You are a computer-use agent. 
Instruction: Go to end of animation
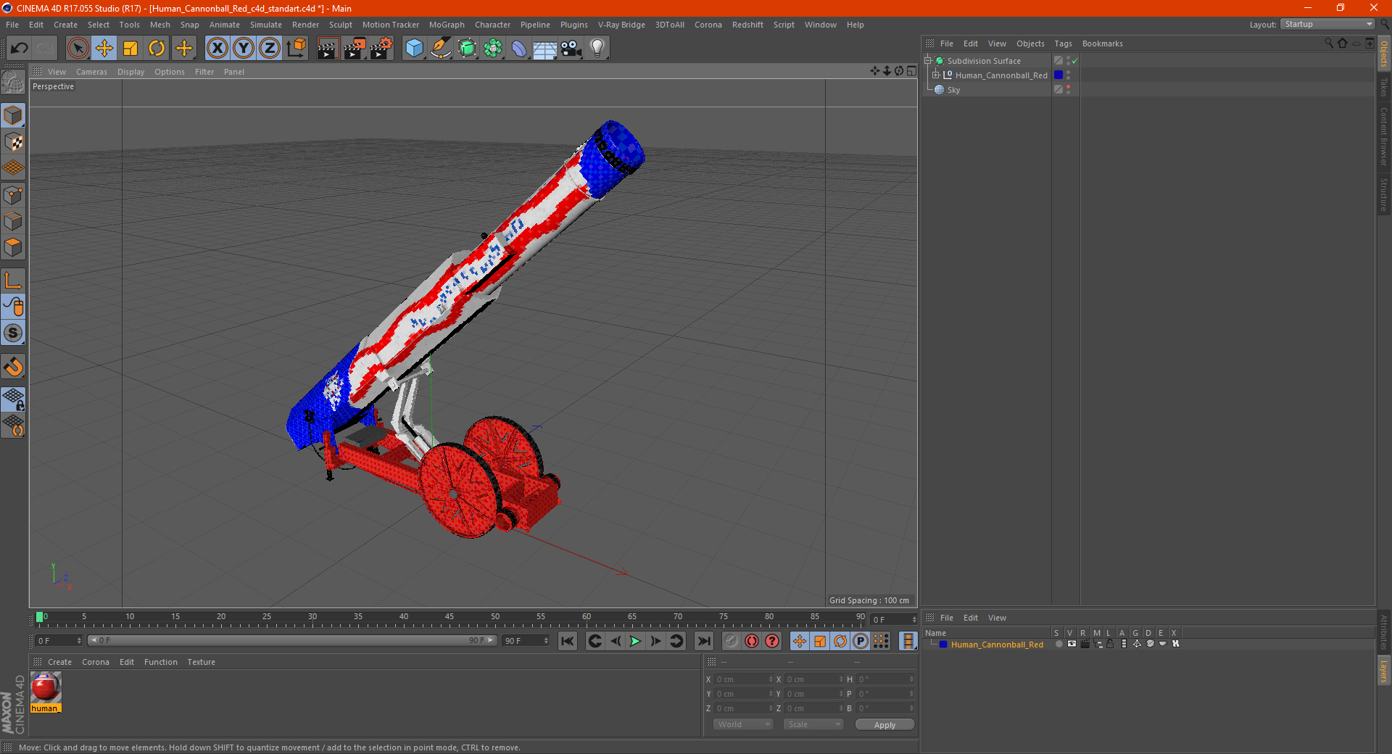pyautogui.click(x=703, y=641)
